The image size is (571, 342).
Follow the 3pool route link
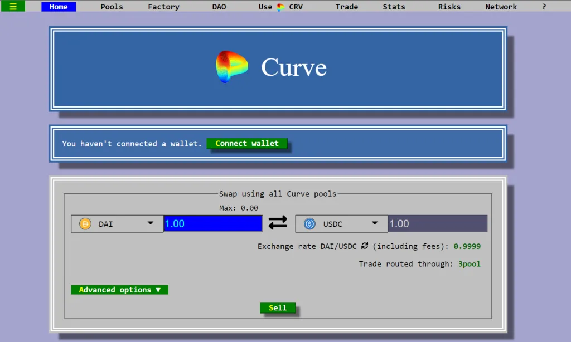coord(469,264)
